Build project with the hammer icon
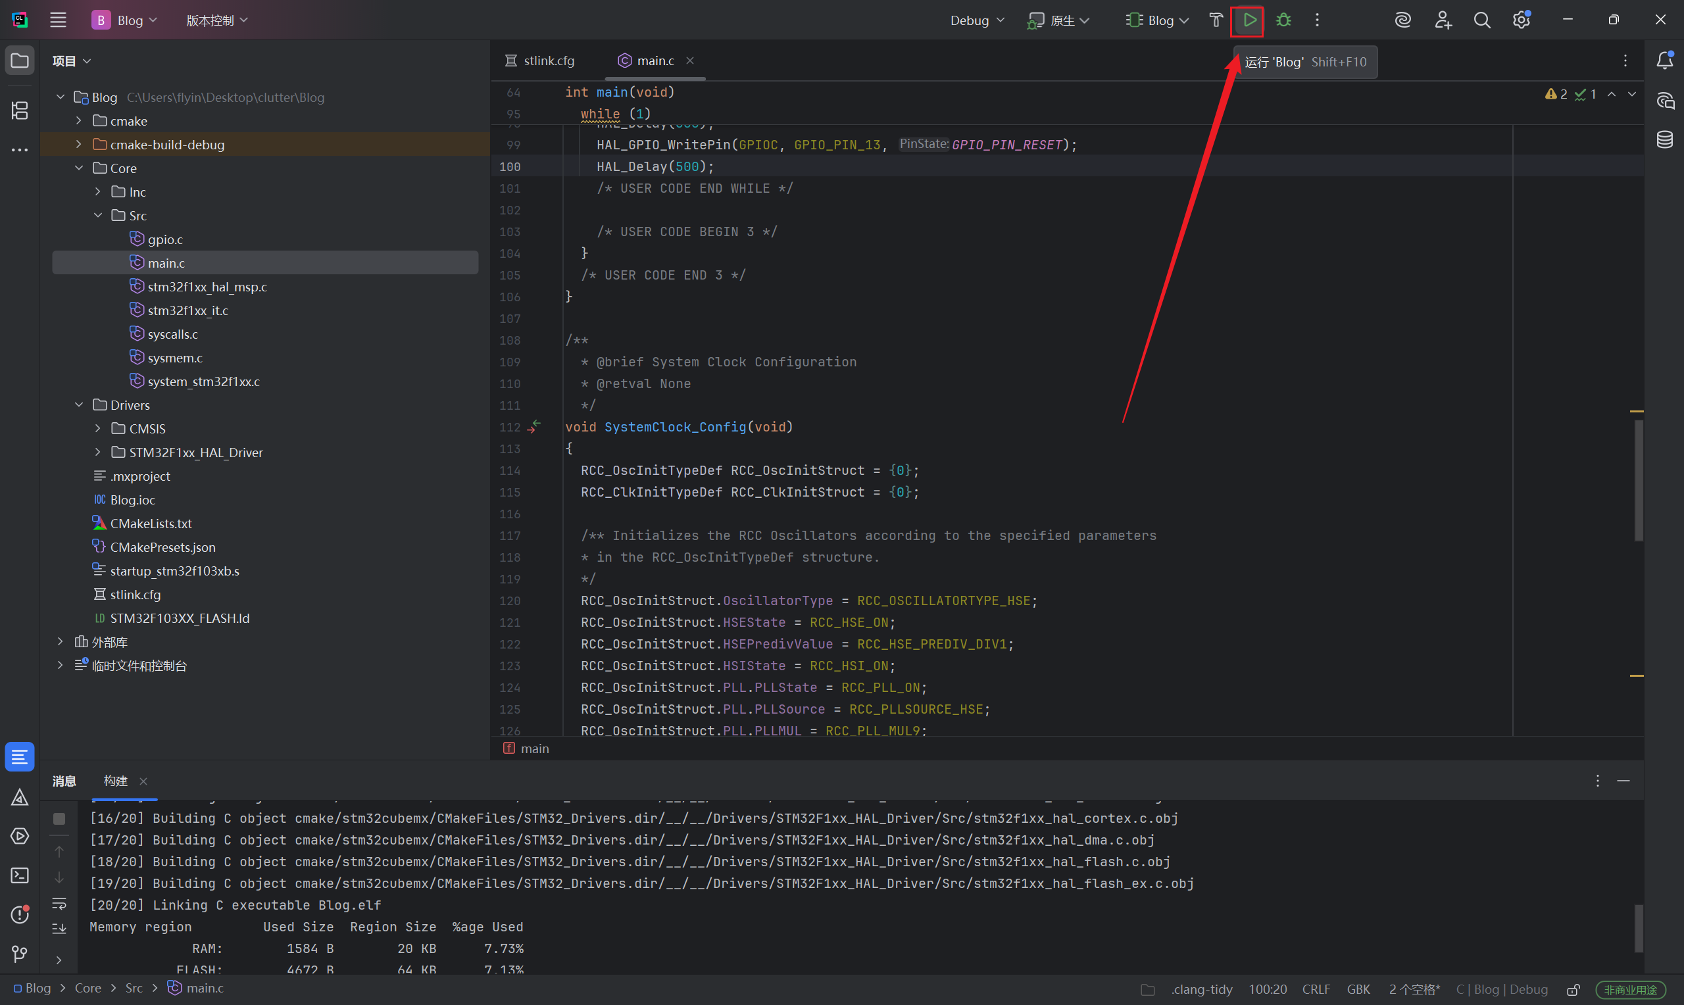 pyautogui.click(x=1216, y=20)
